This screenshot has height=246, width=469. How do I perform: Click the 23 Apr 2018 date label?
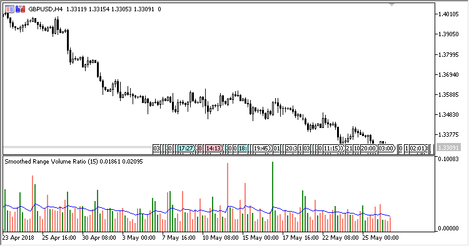point(18,238)
